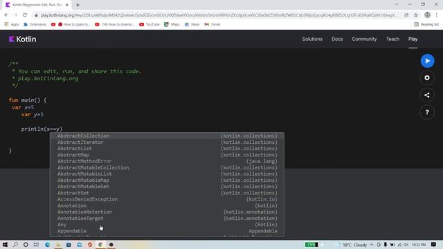Open the Windows Start menu
This screenshot has height=249, width=443.
click(x=5, y=244)
